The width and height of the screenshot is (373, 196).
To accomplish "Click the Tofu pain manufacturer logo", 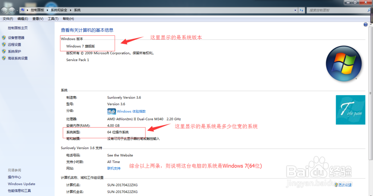I will [350, 110].
